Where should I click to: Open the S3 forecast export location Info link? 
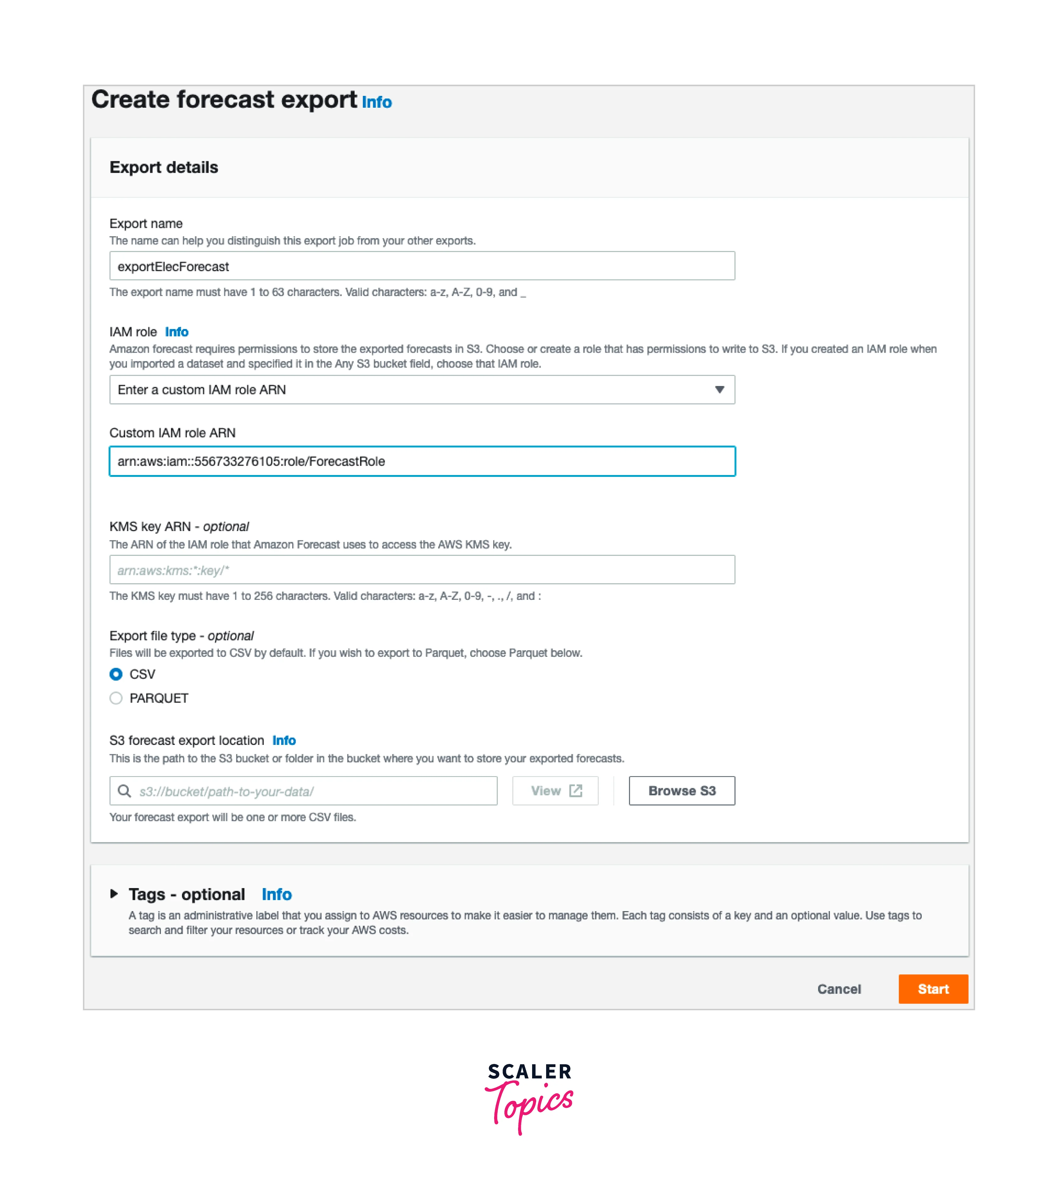pyautogui.click(x=284, y=741)
